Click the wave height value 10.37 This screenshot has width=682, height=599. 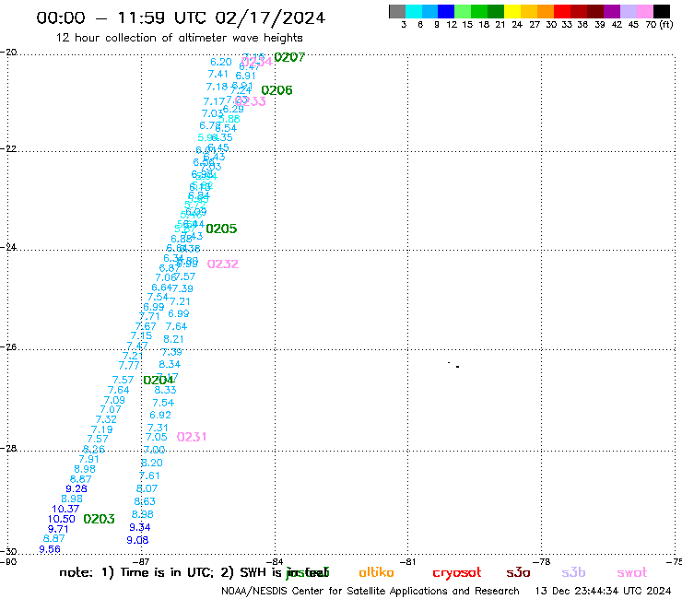[65, 509]
